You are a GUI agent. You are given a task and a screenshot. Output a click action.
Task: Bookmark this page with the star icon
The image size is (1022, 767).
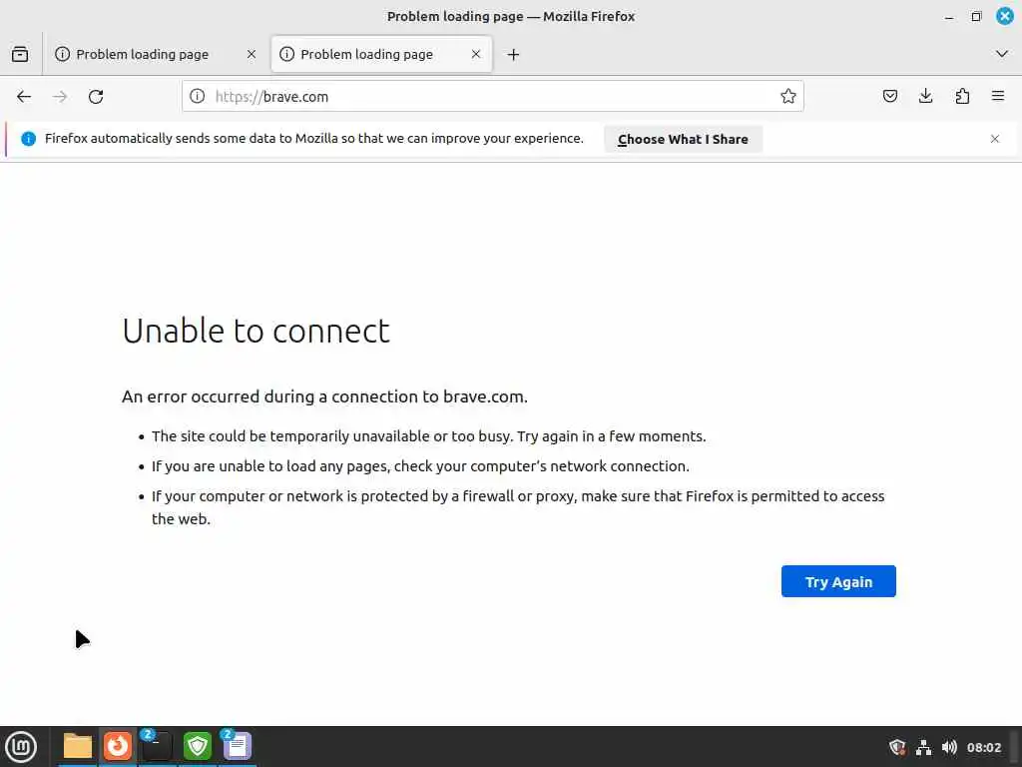[788, 97]
